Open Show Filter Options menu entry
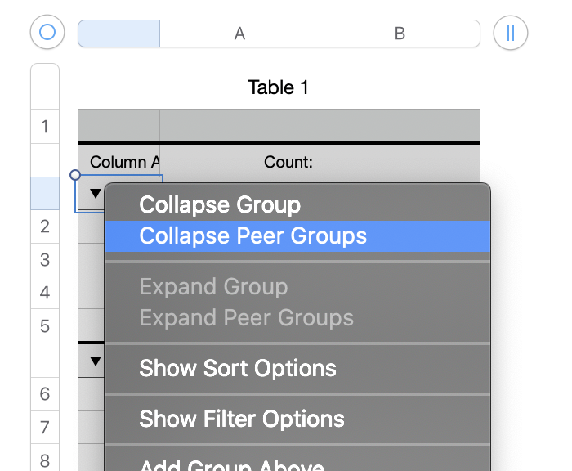Screen dimensions: 572x471 pyautogui.click(x=242, y=419)
